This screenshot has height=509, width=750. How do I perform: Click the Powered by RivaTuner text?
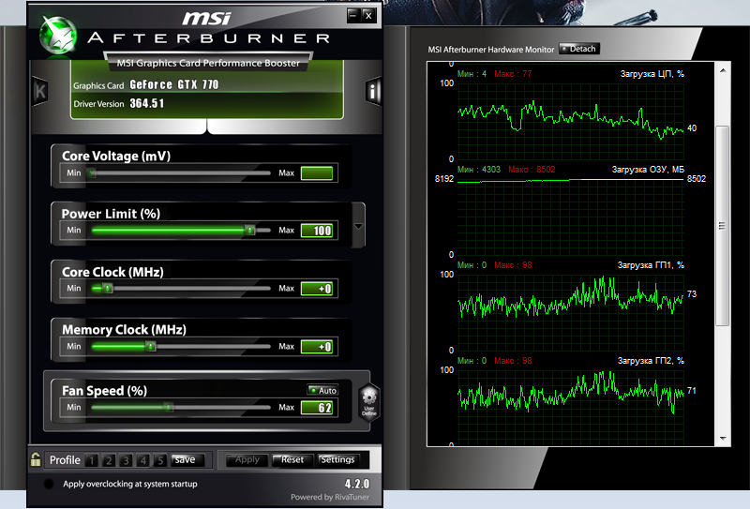click(x=330, y=497)
